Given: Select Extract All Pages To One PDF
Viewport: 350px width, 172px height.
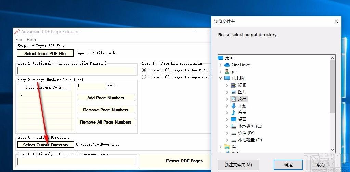Looking at the screenshot, I should (x=144, y=70).
